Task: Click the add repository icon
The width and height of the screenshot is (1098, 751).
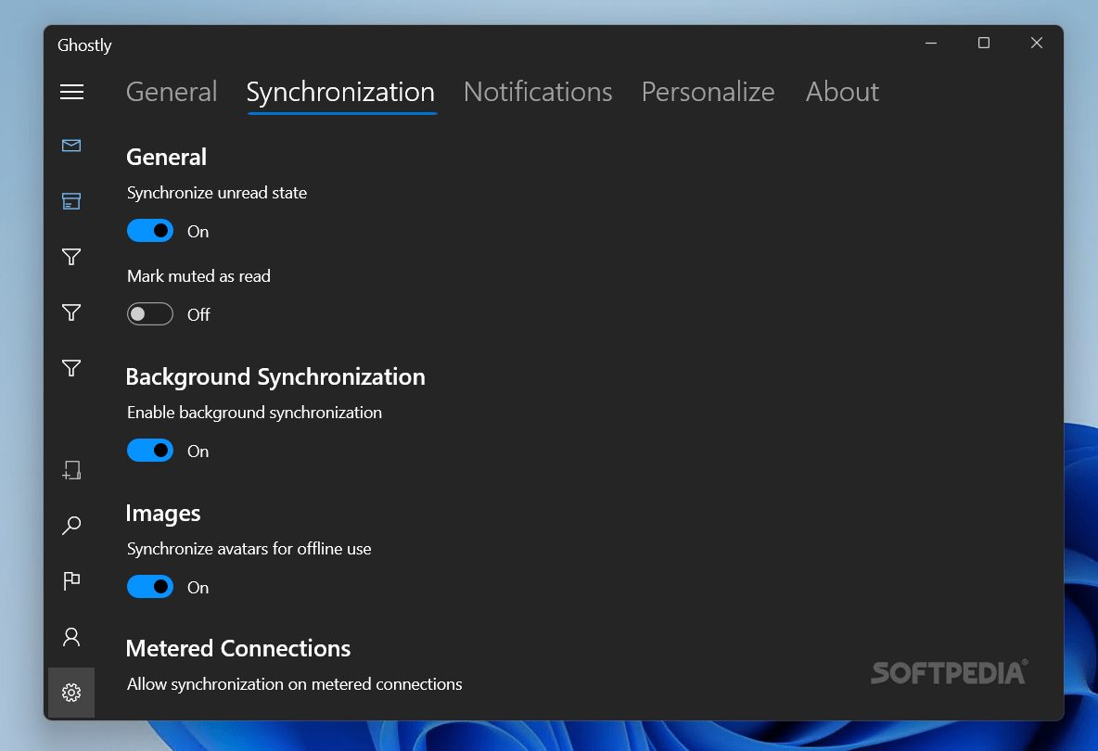Action: point(71,470)
